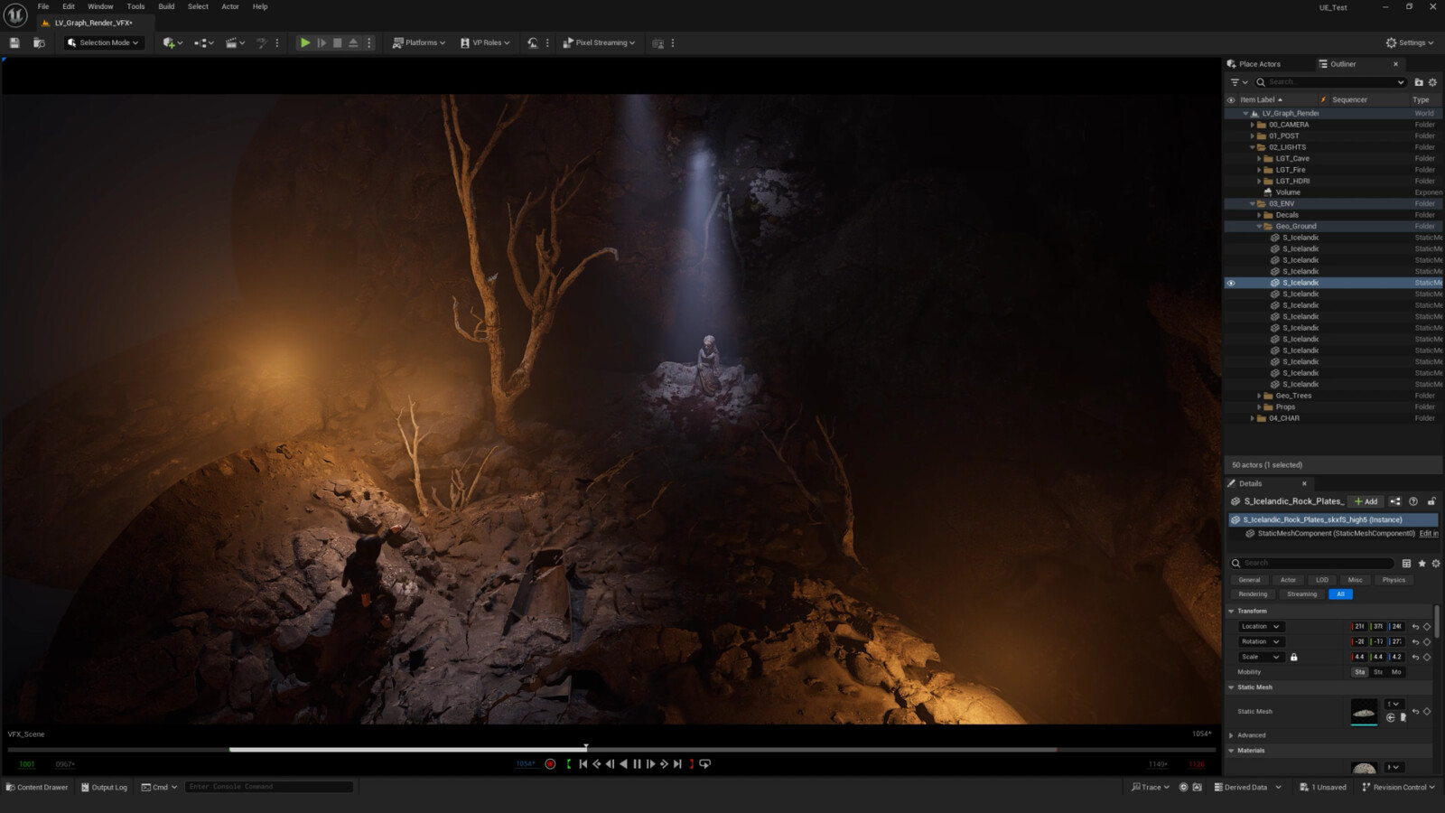Open the Location type dropdown
Screen dimensions: 1445x813
click(1261, 627)
